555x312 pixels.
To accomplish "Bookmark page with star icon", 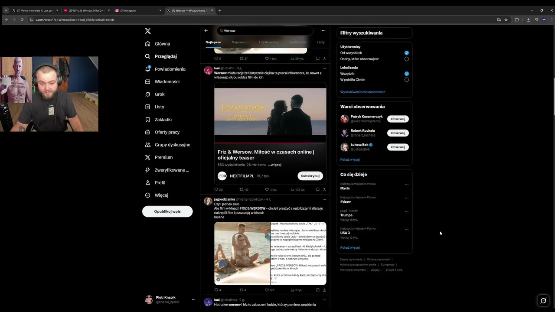I will tap(506, 19).
